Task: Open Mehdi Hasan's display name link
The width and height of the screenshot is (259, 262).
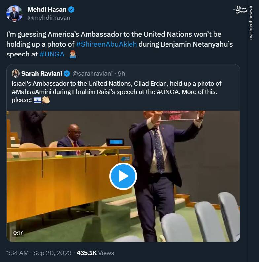Action: coord(47,10)
